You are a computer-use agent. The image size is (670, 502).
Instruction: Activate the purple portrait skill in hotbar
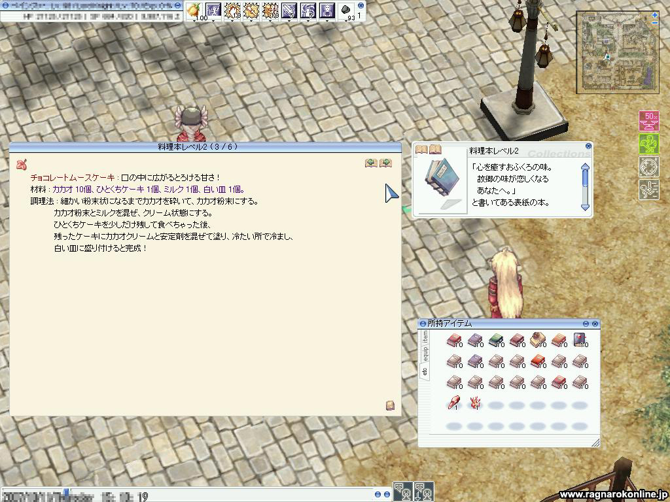(x=327, y=10)
